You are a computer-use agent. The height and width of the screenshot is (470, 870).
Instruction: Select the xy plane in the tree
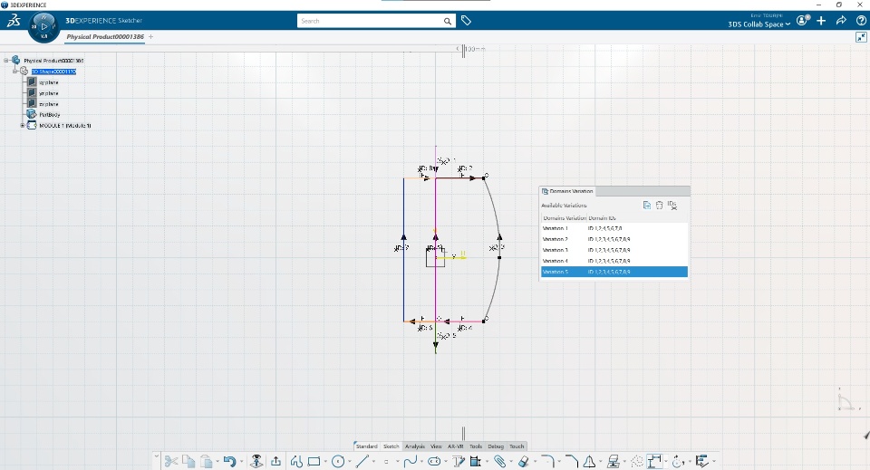click(48, 82)
